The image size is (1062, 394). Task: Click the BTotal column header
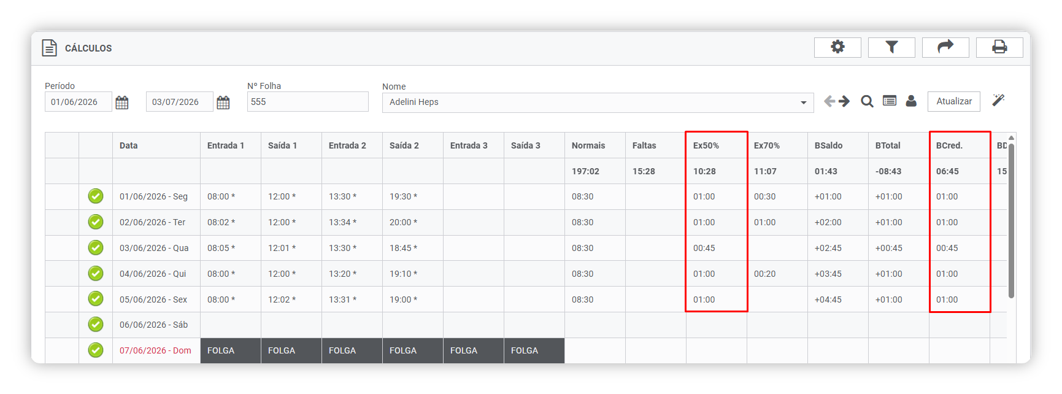[x=899, y=145]
